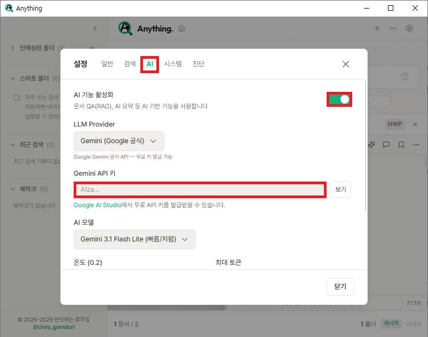Open the LLM Provider dropdown
Viewport: 428px width, 337px height.
pyautogui.click(x=118, y=141)
